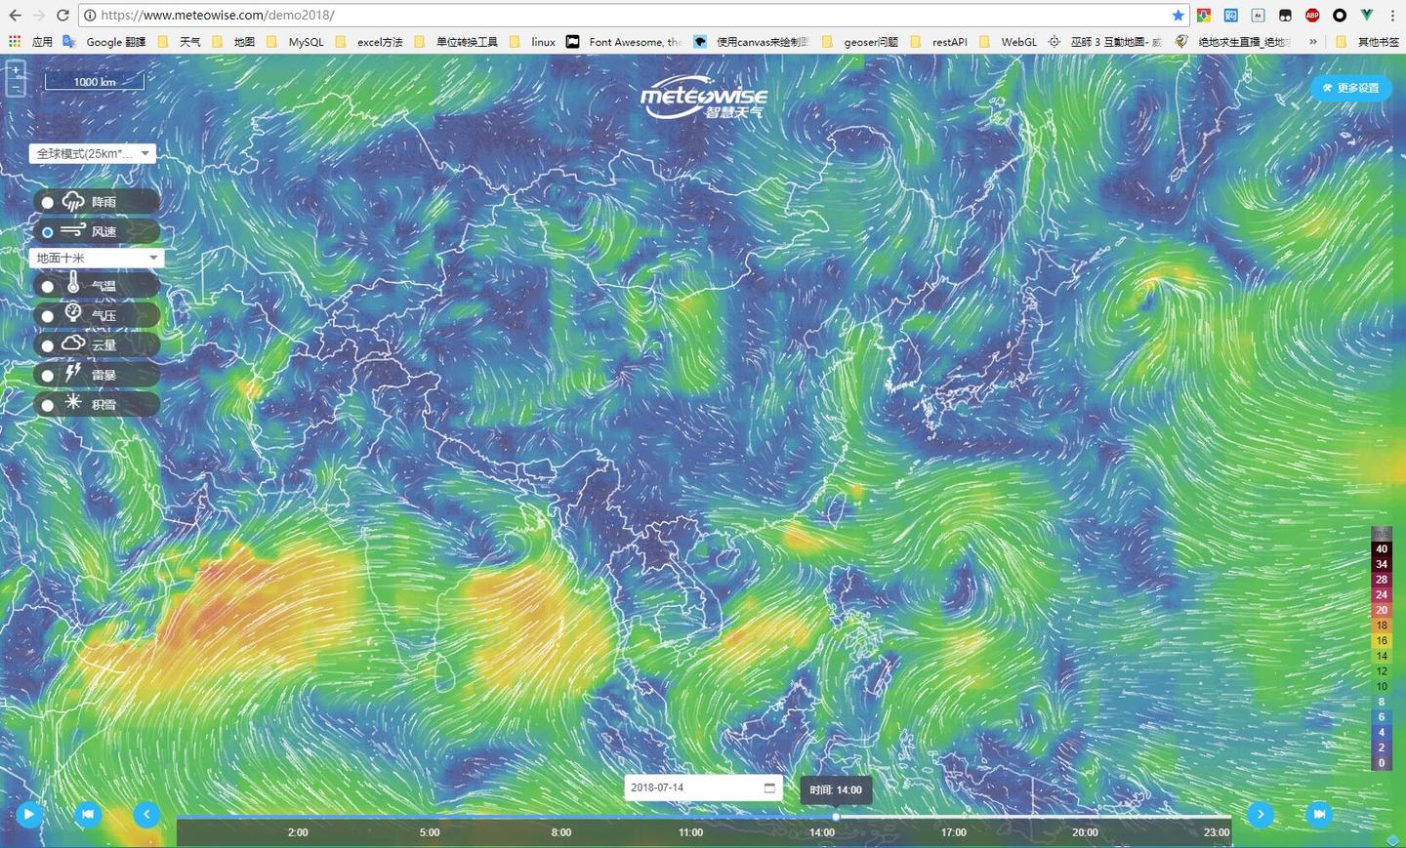This screenshot has height=848, width=1406.
Task: Open the geoser问题 bookmarks folder
Action: pyautogui.click(x=860, y=42)
